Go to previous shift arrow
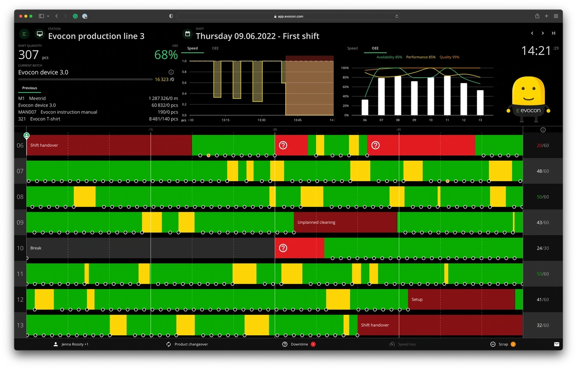 click(532, 33)
